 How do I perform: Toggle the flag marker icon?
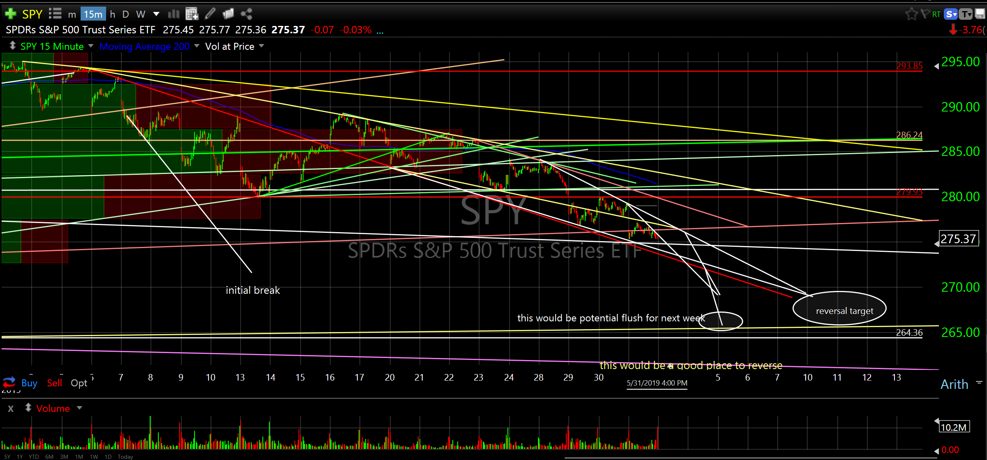[925, 14]
